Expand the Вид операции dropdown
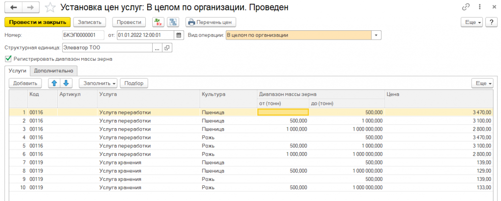The height and width of the screenshot is (201, 501). coord(376,35)
